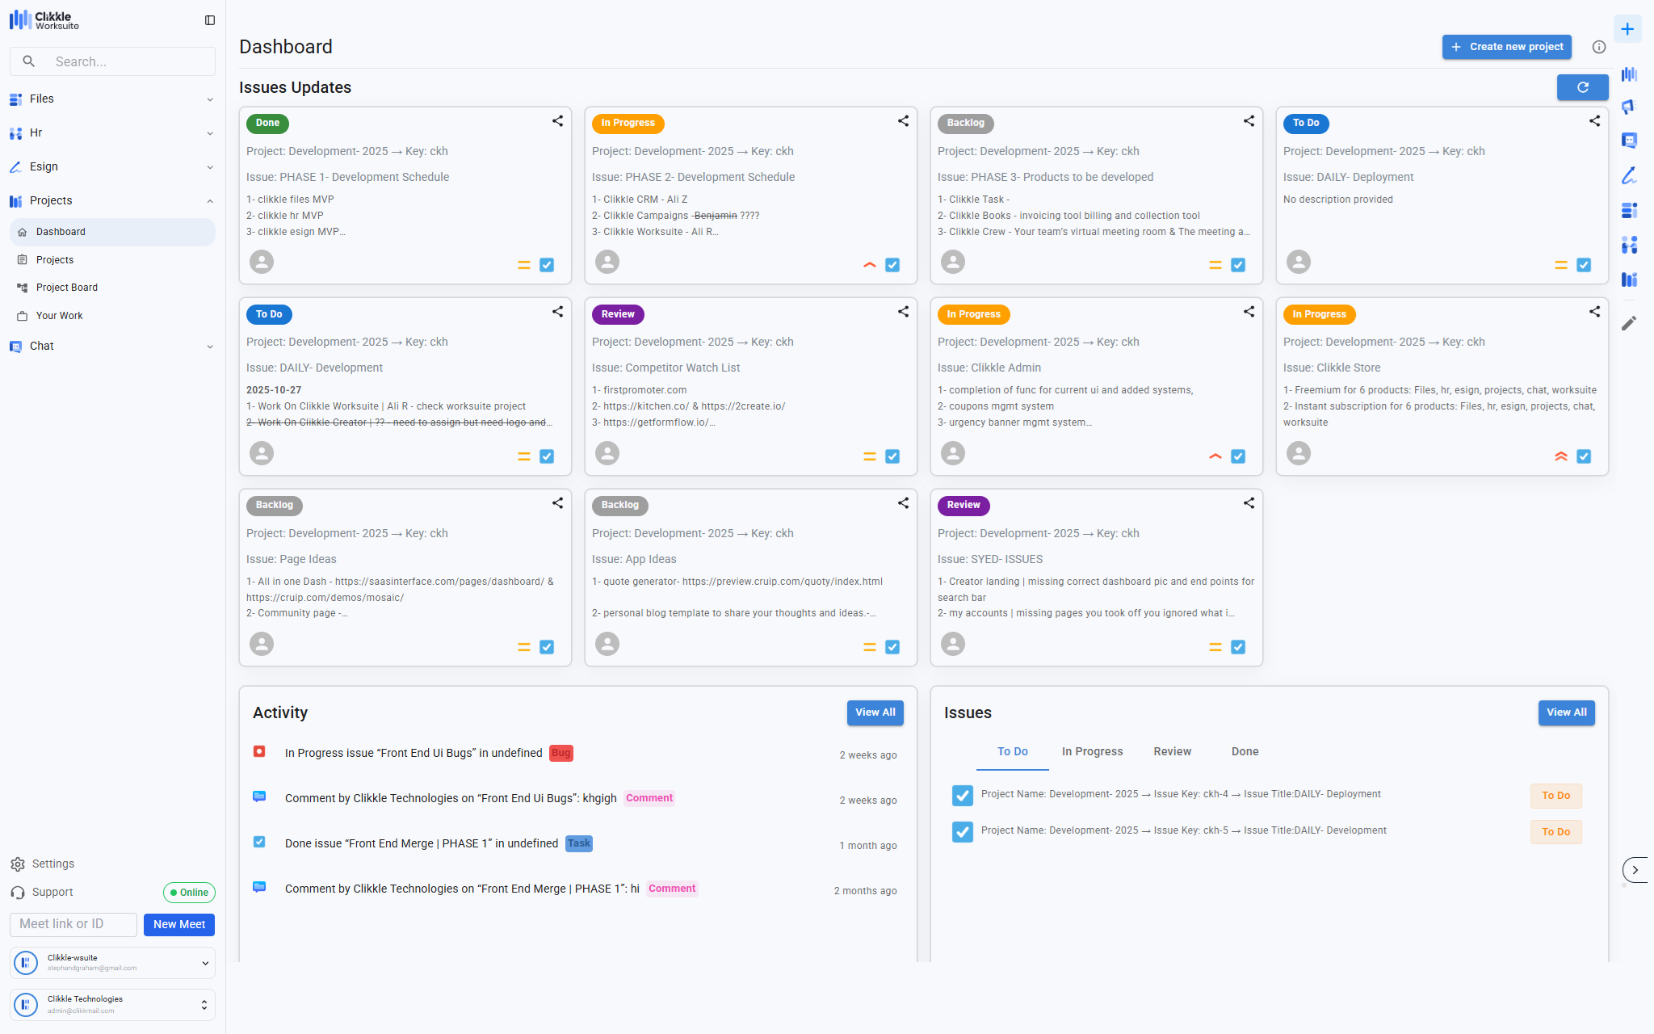
Task: Click the blue plus icon at top right
Action: [x=1627, y=29]
